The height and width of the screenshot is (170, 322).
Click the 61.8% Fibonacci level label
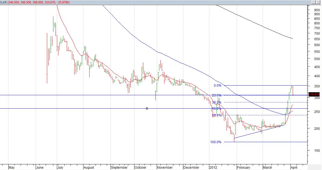(217, 115)
